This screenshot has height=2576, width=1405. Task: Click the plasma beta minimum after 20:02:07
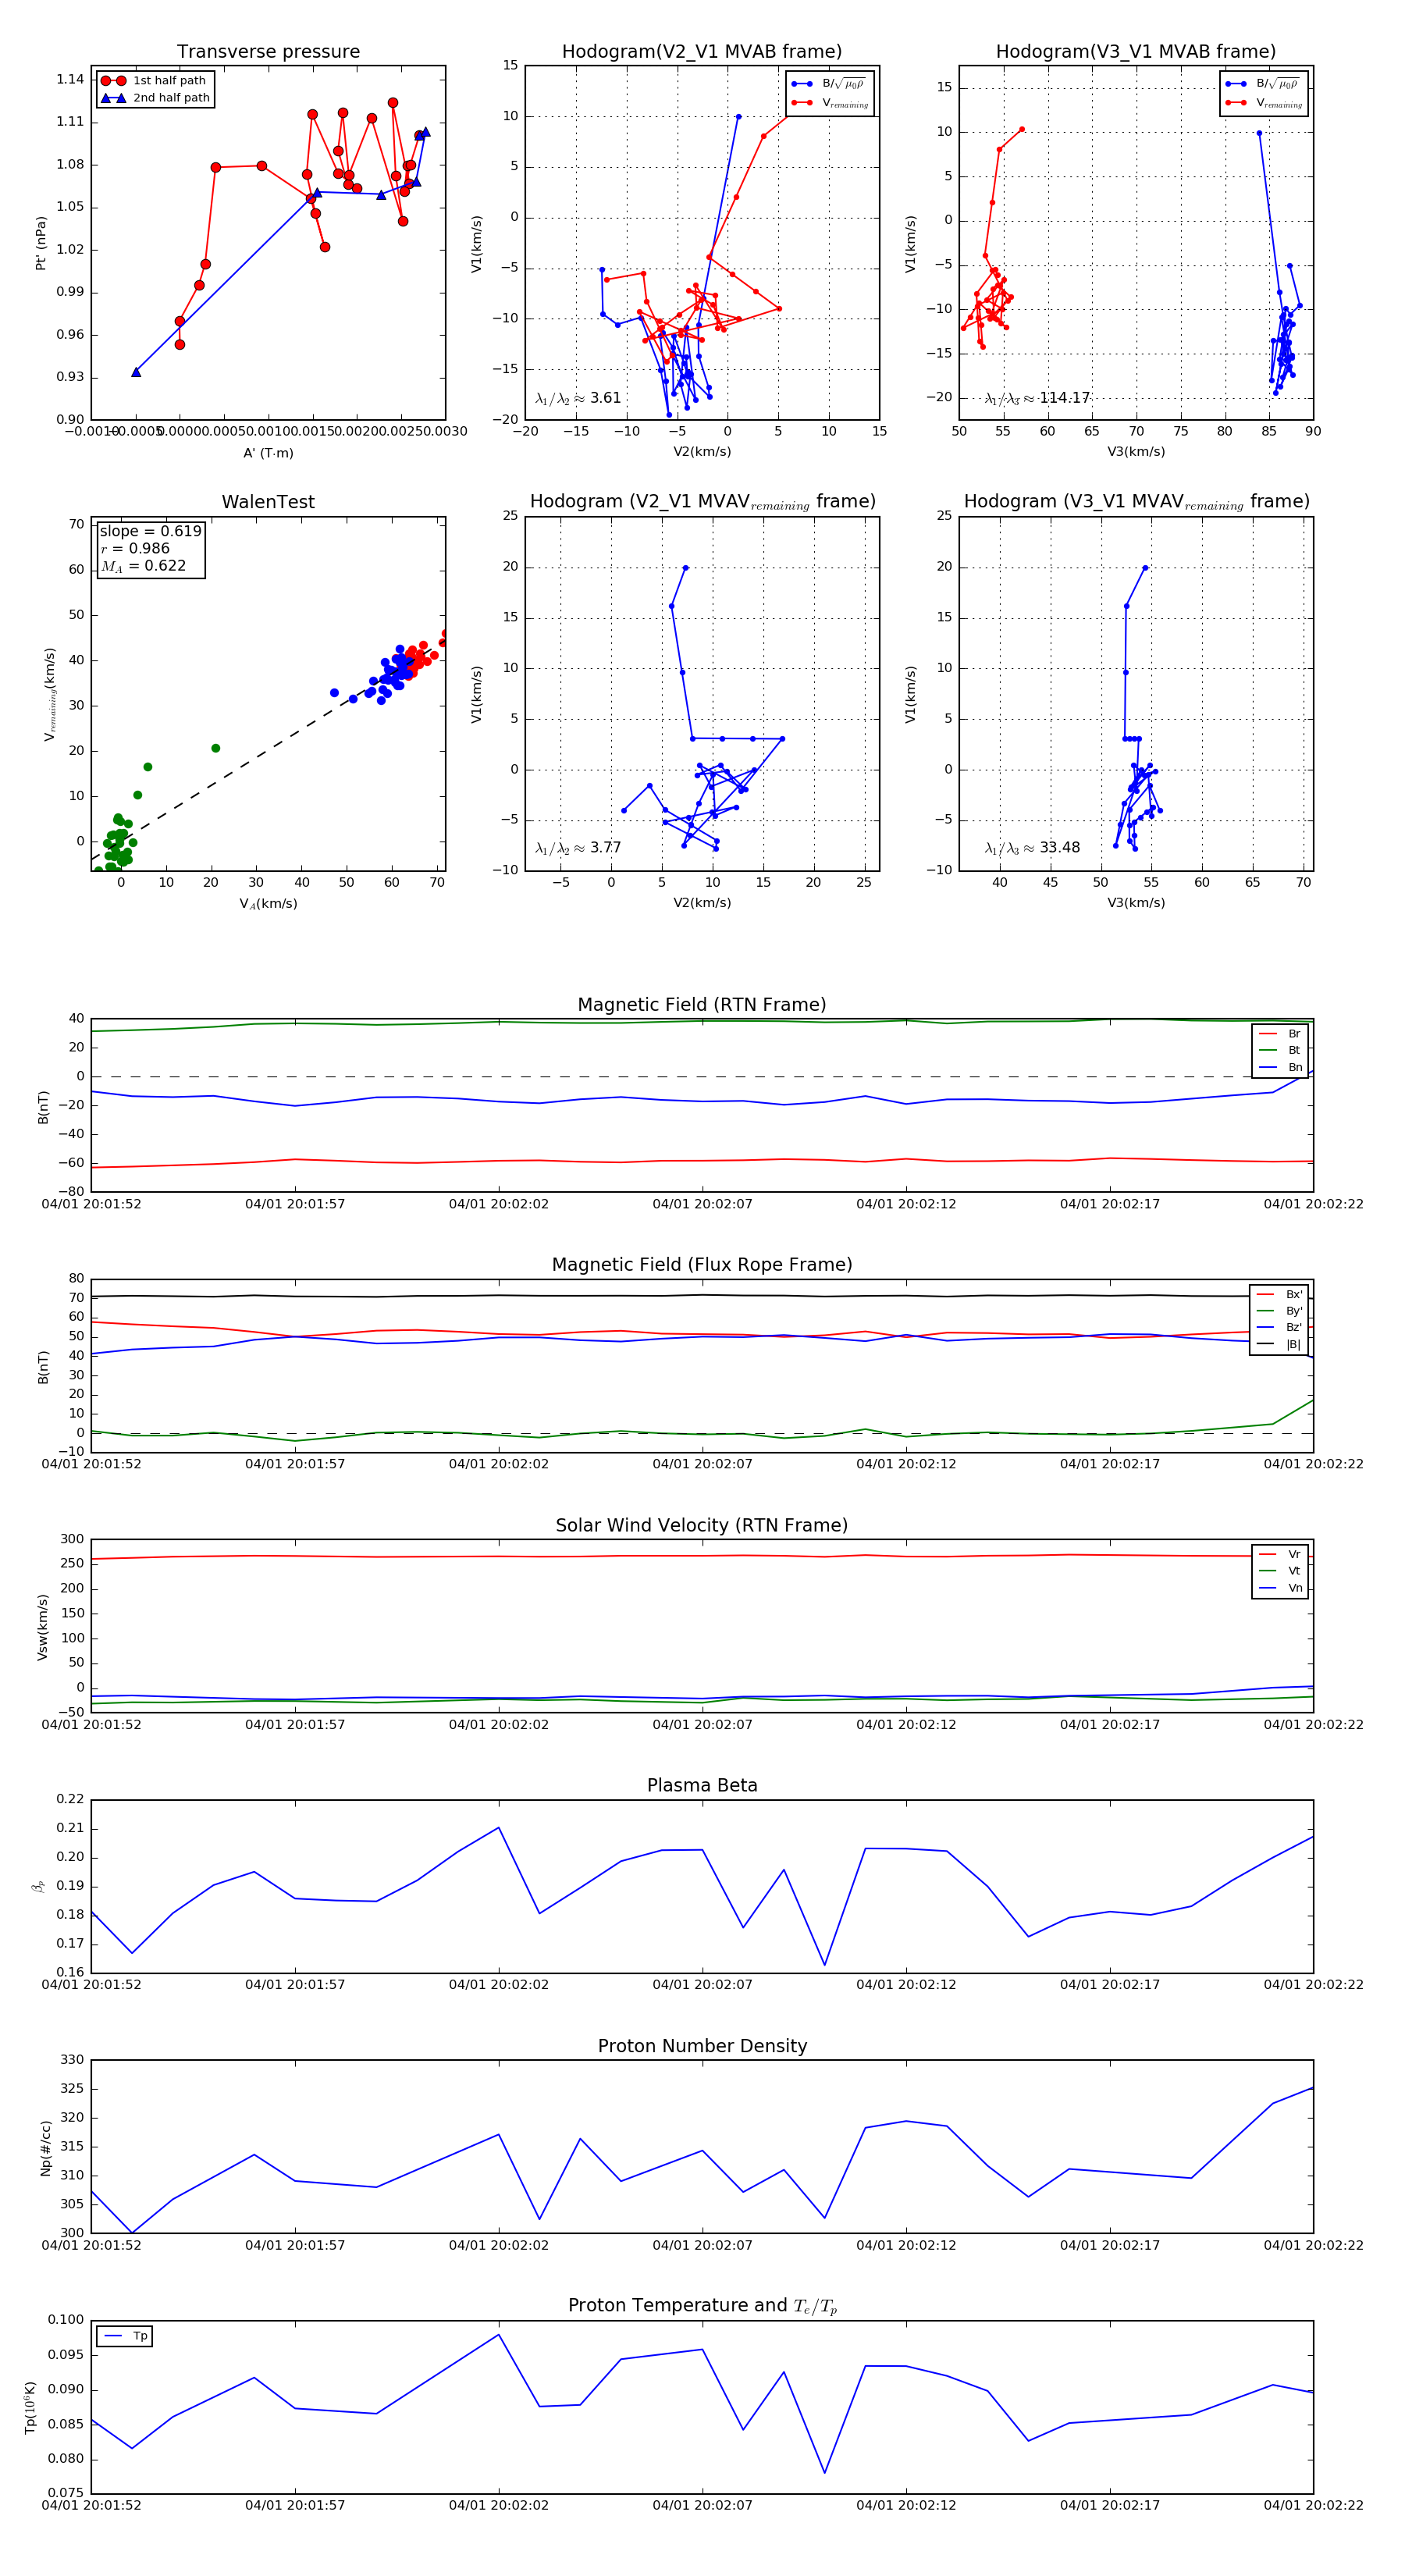pos(824,1964)
